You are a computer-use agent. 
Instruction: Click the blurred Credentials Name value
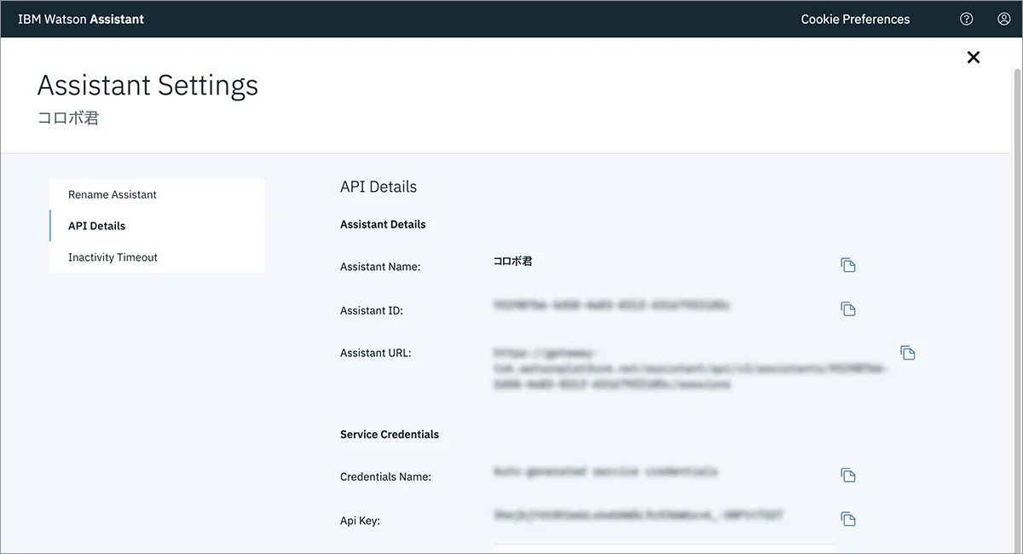click(x=605, y=471)
